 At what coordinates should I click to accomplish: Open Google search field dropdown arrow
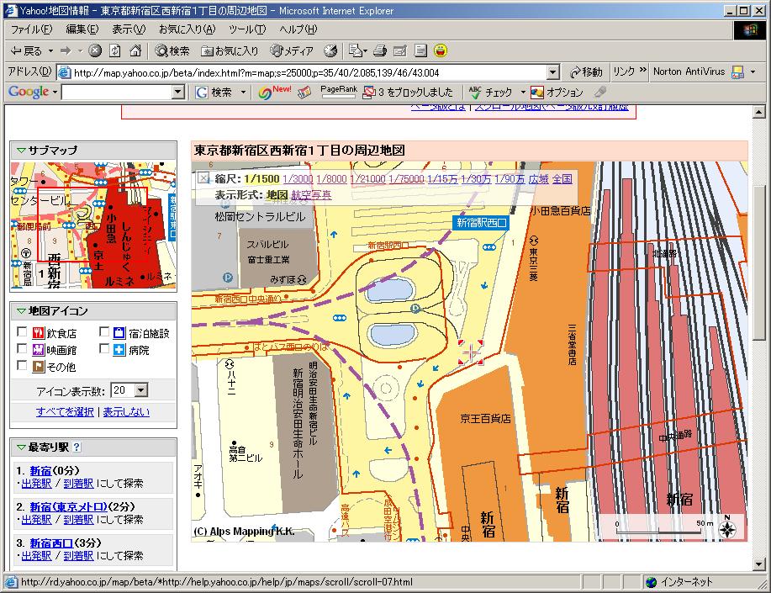(x=178, y=92)
